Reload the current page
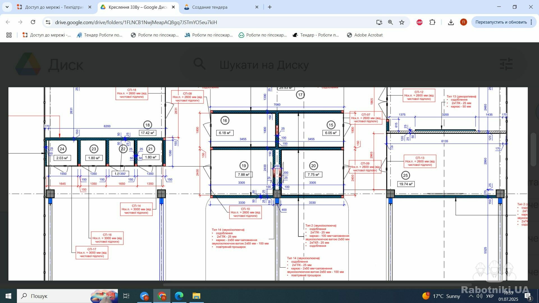 coord(33,22)
